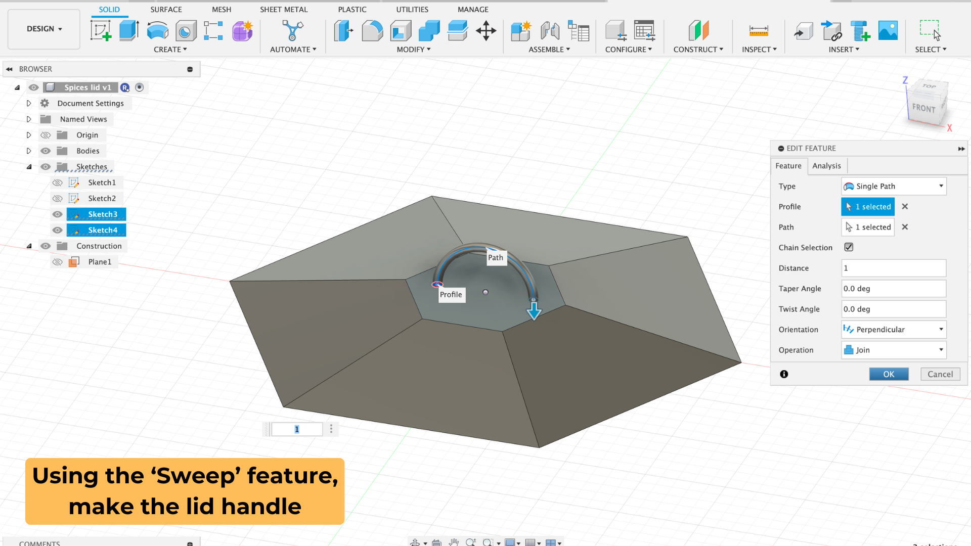Open the Automate tool icon
Image resolution: width=971 pixels, height=546 pixels.
pyautogui.click(x=293, y=31)
